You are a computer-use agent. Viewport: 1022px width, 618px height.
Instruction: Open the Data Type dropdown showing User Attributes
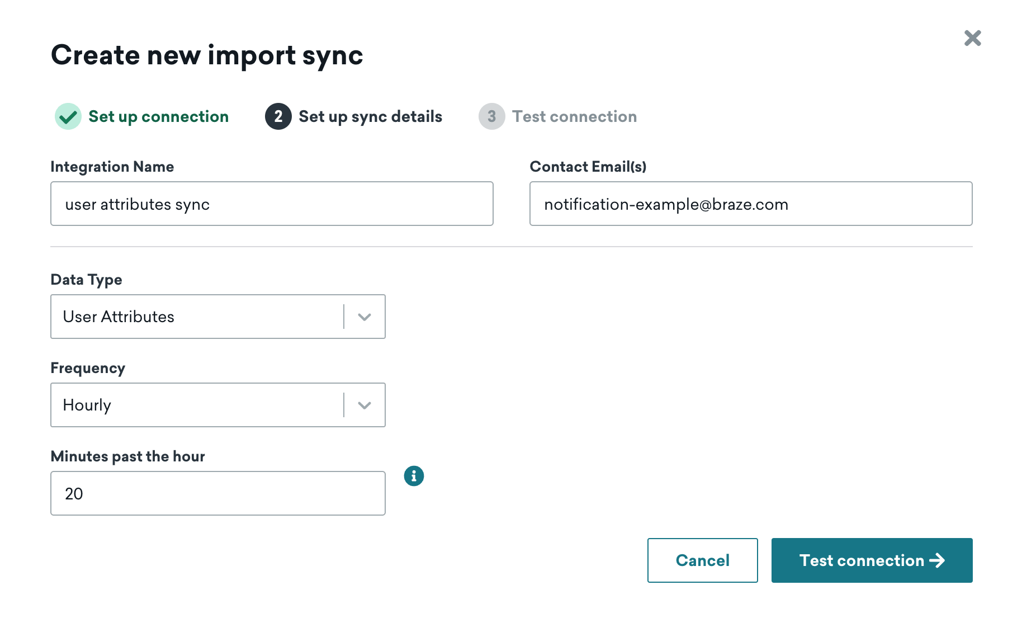coord(196,317)
